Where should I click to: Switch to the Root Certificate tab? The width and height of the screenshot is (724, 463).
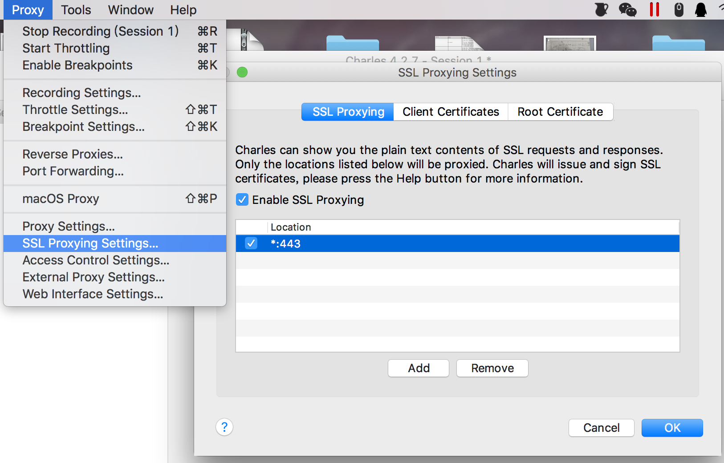point(560,112)
